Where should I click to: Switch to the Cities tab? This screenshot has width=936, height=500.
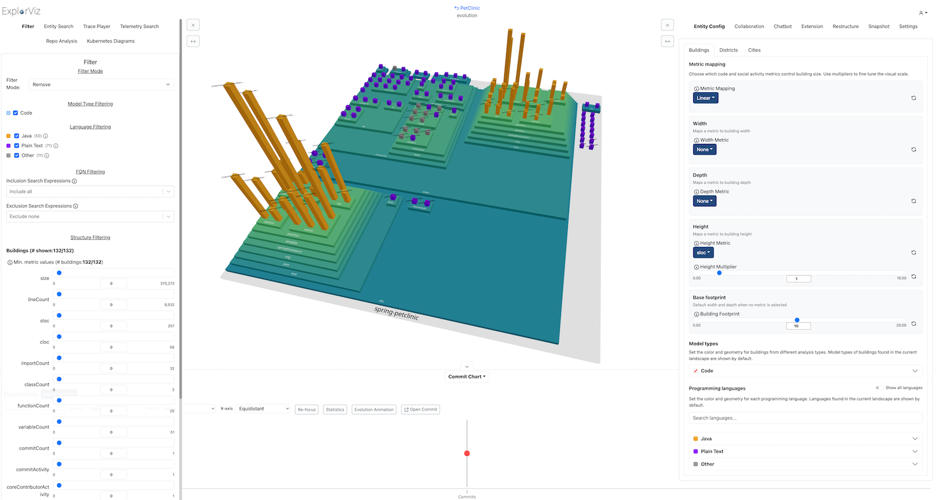coord(754,50)
